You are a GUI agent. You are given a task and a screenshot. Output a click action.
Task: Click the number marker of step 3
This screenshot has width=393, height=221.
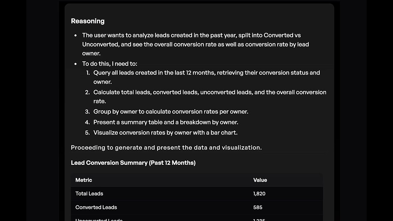(87, 111)
